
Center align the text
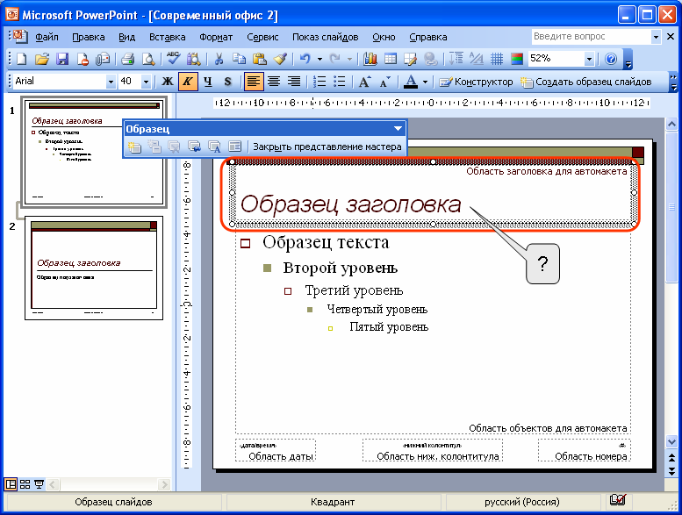pyautogui.click(x=274, y=82)
